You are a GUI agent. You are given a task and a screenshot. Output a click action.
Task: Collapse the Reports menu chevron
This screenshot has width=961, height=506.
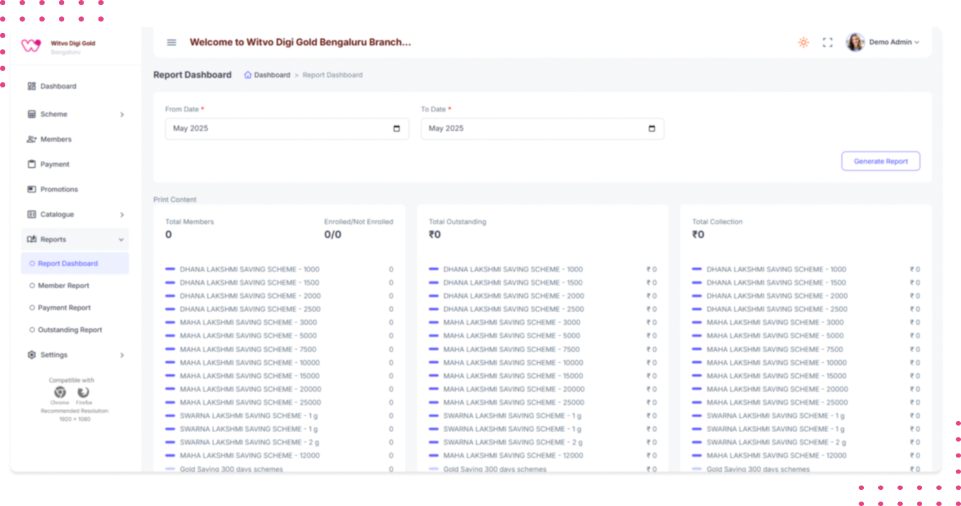pyautogui.click(x=121, y=240)
